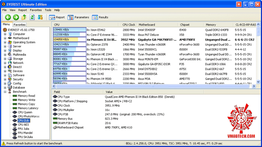Select FPU Mandel benchmark in tree
This screenshot has height=147, width=262.
25,133
